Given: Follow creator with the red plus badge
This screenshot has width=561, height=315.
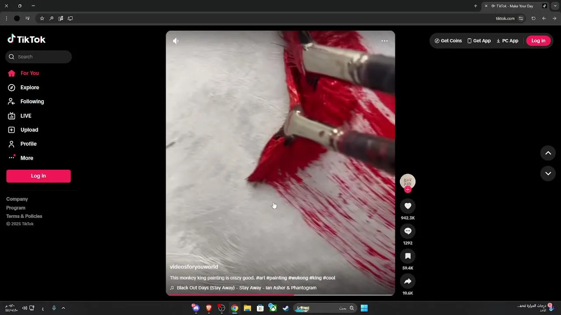Looking at the screenshot, I should [408, 190].
